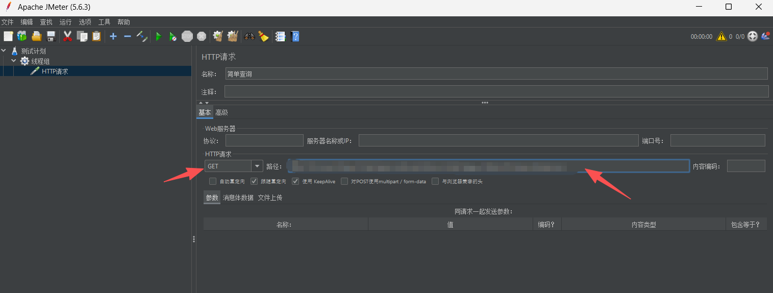773x293 pixels.
Task: Click the Open file folder icon
Action: [36, 36]
